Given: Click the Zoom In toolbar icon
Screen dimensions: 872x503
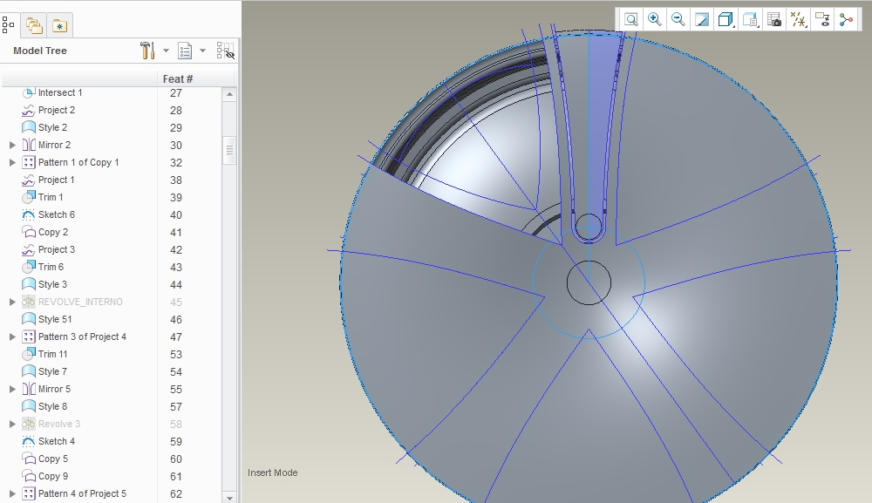Looking at the screenshot, I should [x=655, y=20].
